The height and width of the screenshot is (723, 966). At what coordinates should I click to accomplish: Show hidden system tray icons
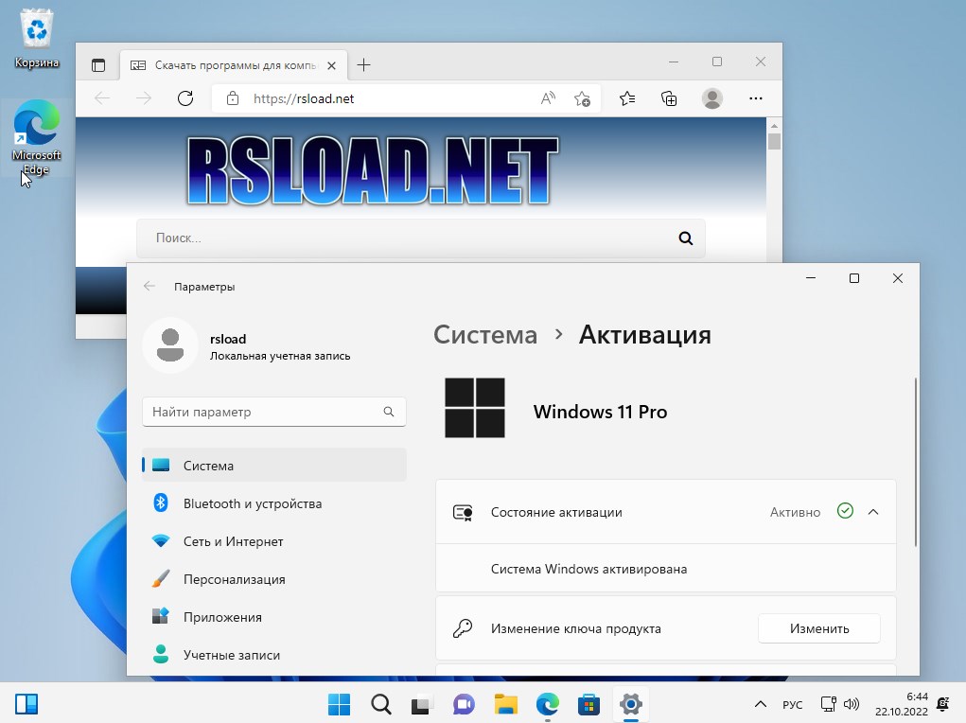pos(761,704)
